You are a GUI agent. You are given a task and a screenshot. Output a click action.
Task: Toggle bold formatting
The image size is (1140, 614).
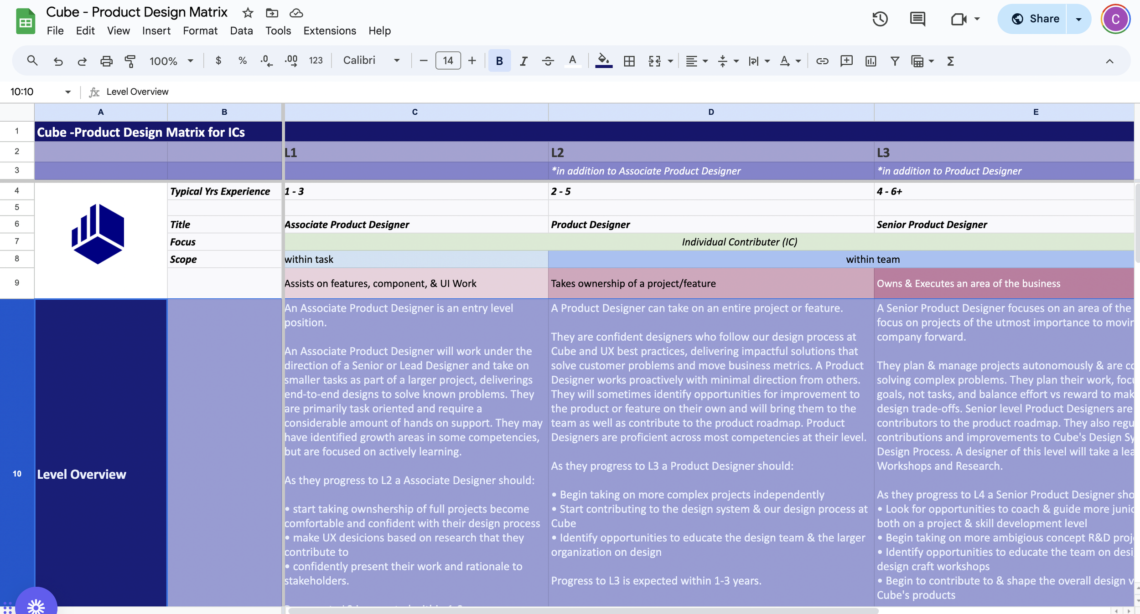[499, 61]
